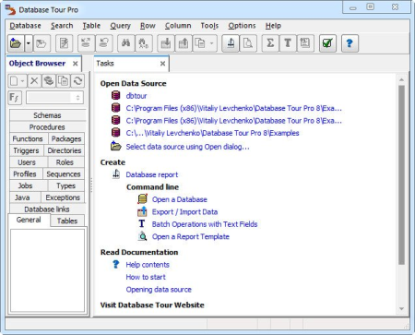The image size is (415, 335).
Task: Click the Help contents link
Action: click(148, 265)
